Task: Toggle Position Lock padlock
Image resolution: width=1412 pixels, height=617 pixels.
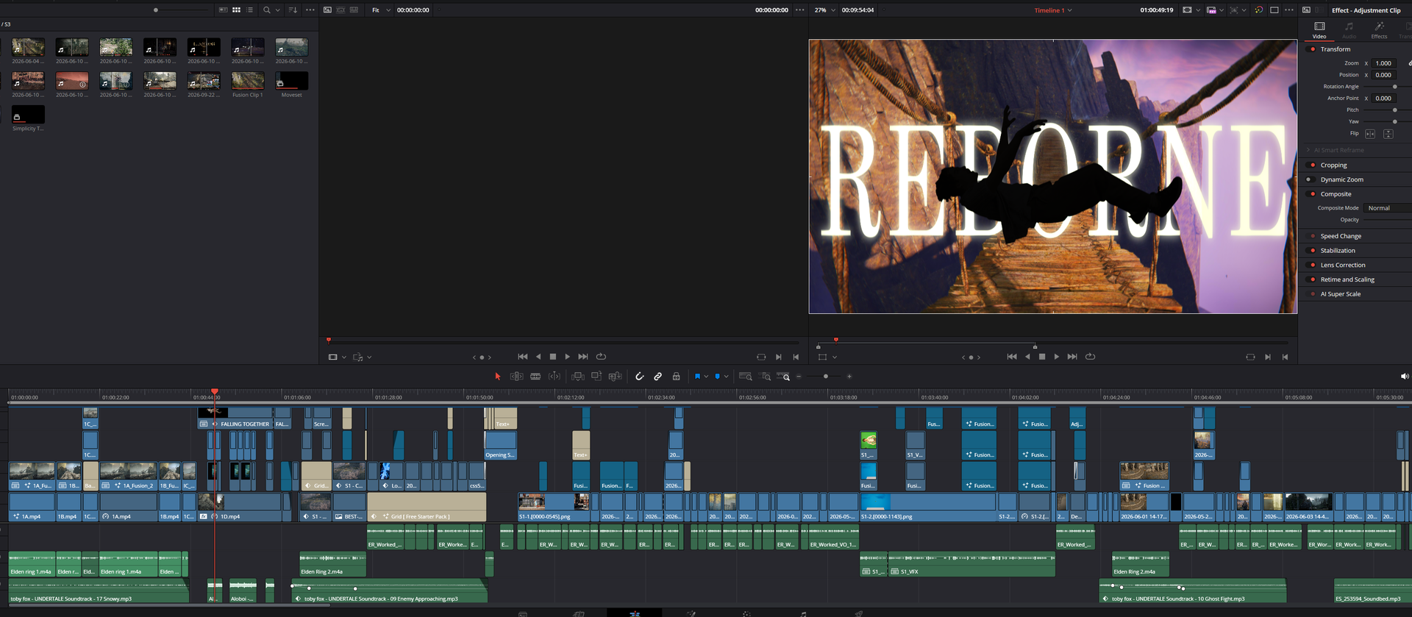Action: (x=677, y=377)
